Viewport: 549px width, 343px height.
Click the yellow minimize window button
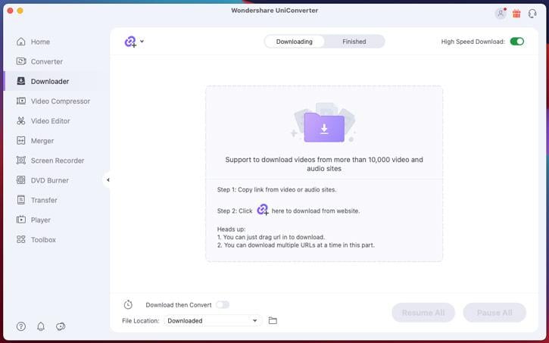coord(20,11)
